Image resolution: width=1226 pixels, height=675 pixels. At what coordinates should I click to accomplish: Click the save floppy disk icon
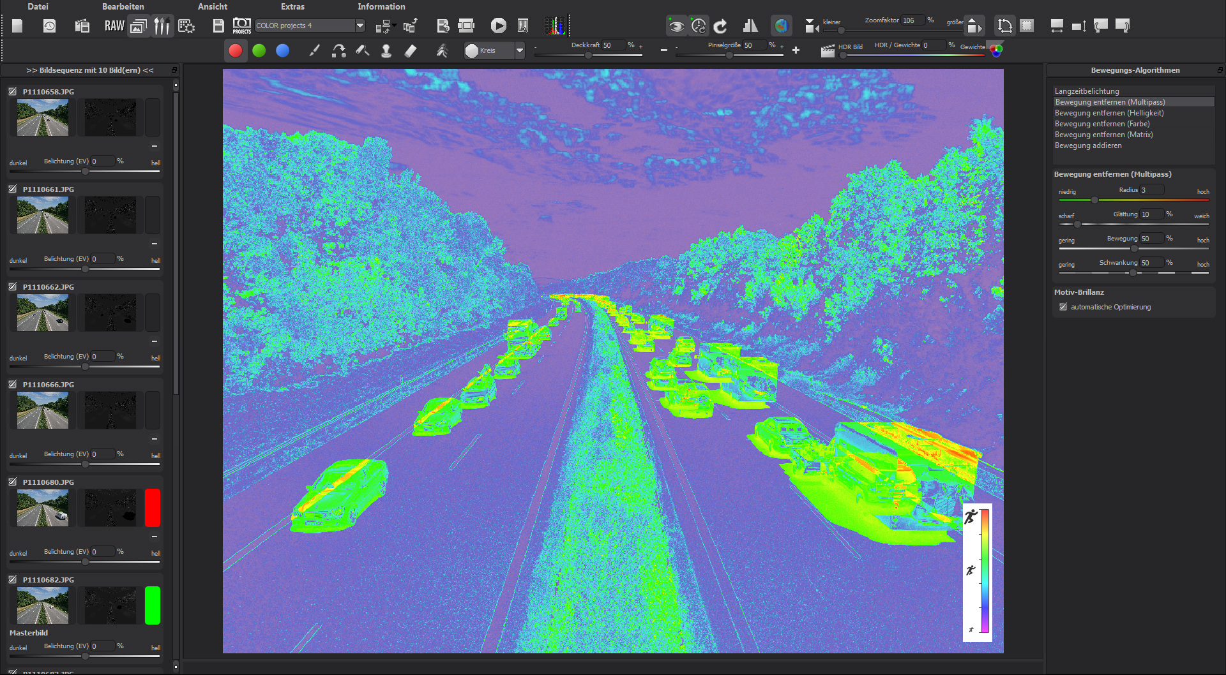click(218, 26)
